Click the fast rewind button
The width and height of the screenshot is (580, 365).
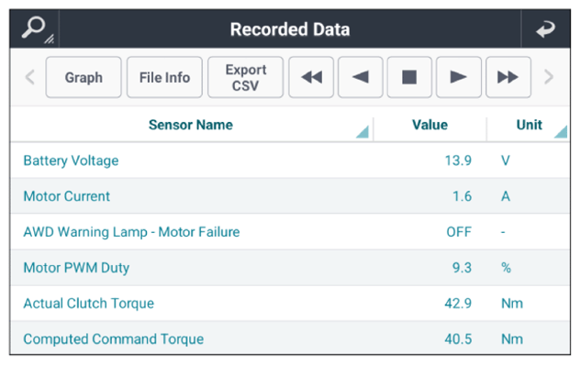(x=311, y=77)
